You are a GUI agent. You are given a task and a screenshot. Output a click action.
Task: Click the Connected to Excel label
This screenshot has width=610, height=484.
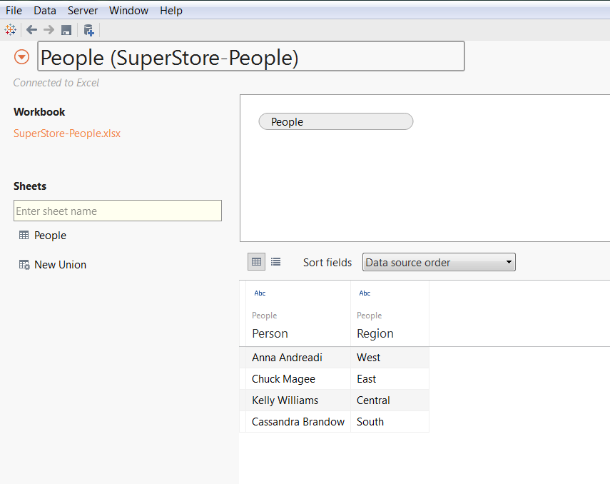click(56, 83)
